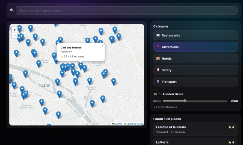243x145 pixels.
Task: Click the map pin under the popup tip
Action: click(x=80, y=66)
